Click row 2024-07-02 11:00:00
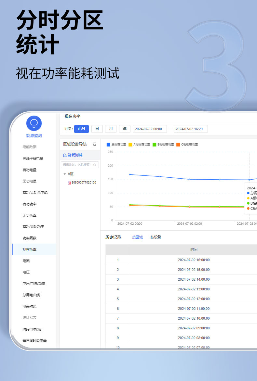The width and height of the screenshot is (257, 381). 181,309
